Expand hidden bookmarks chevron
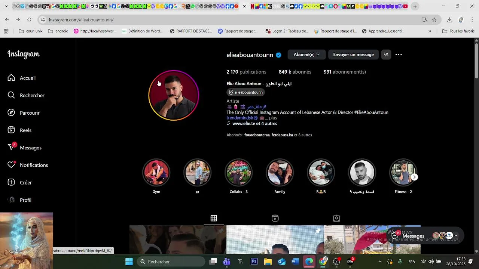The height and width of the screenshot is (269, 479). point(430,31)
